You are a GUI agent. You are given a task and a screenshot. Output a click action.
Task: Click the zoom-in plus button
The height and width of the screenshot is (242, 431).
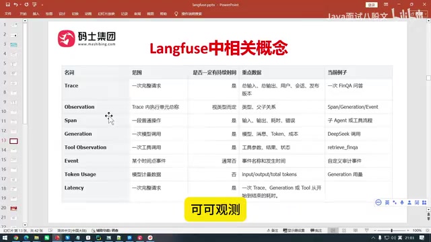pyautogui.click(x=408, y=231)
